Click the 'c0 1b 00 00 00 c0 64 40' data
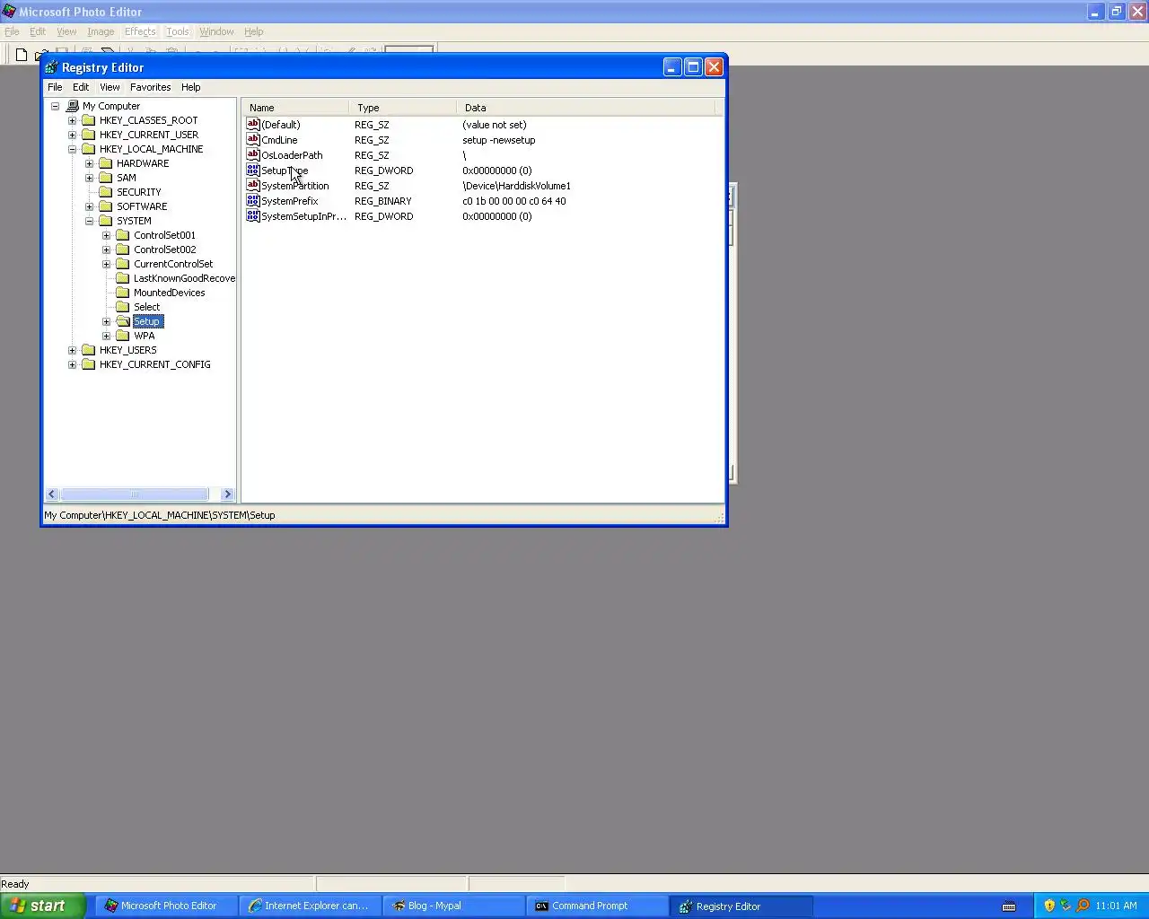Screen dimensions: 1149x919 tap(514, 201)
